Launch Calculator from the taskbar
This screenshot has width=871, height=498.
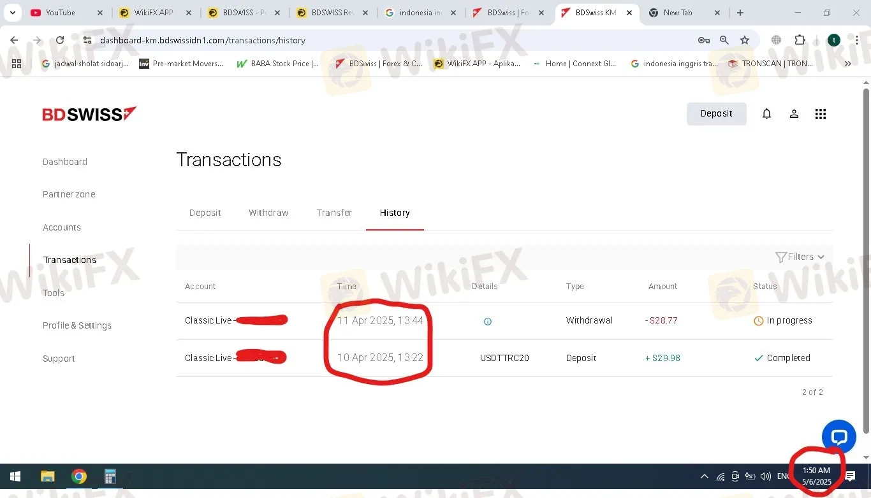[x=110, y=476]
